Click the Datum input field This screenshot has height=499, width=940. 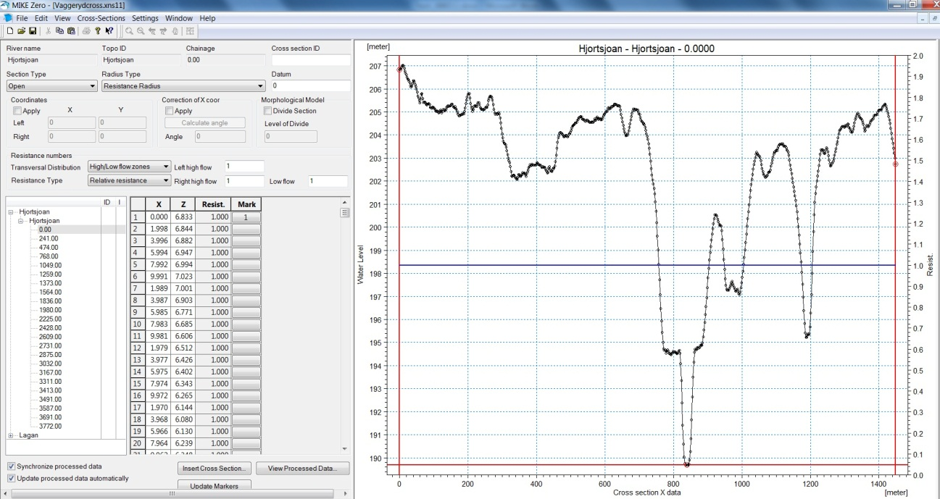tap(309, 86)
